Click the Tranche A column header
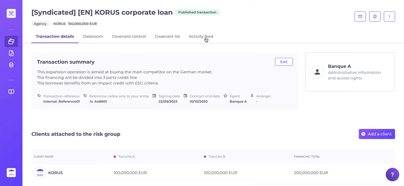The height and width of the screenshot is (186, 404). pos(126,157)
